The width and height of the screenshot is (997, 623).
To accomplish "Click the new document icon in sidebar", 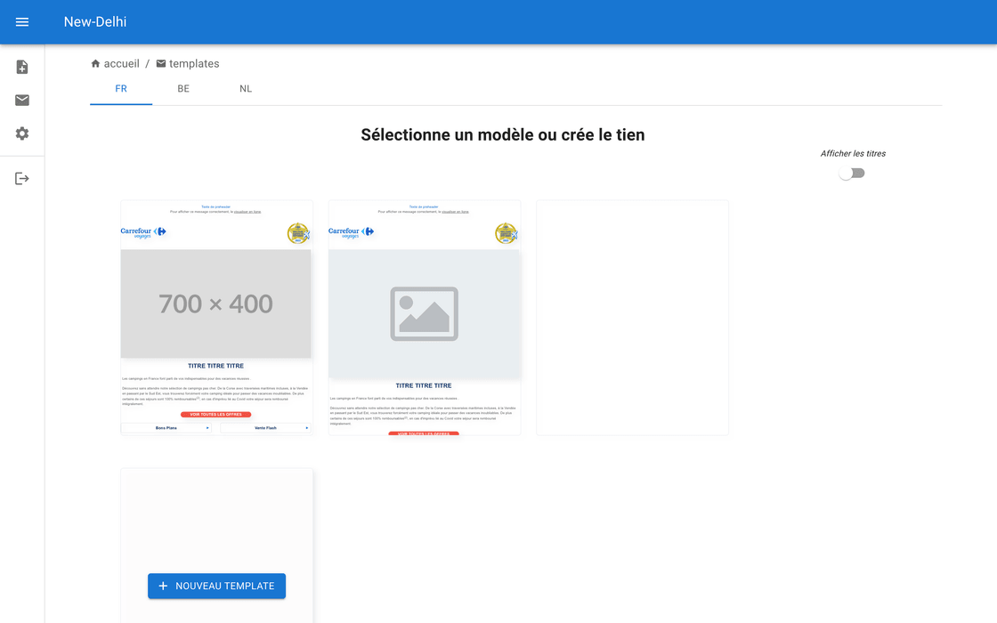I will click(x=22, y=68).
